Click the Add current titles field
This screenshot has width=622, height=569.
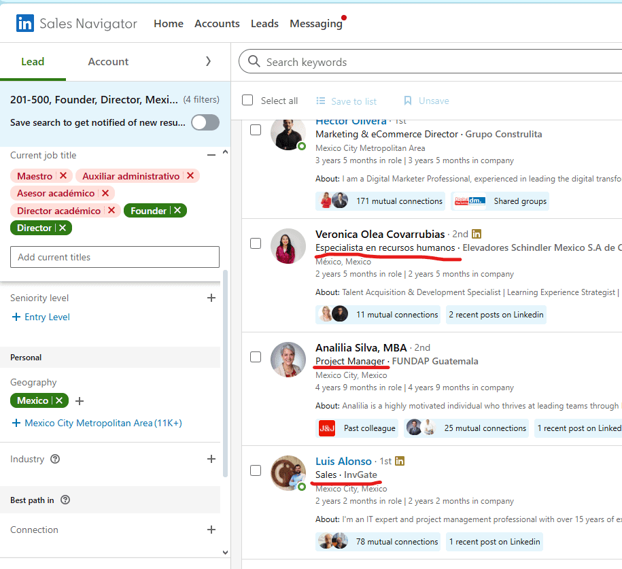(115, 257)
